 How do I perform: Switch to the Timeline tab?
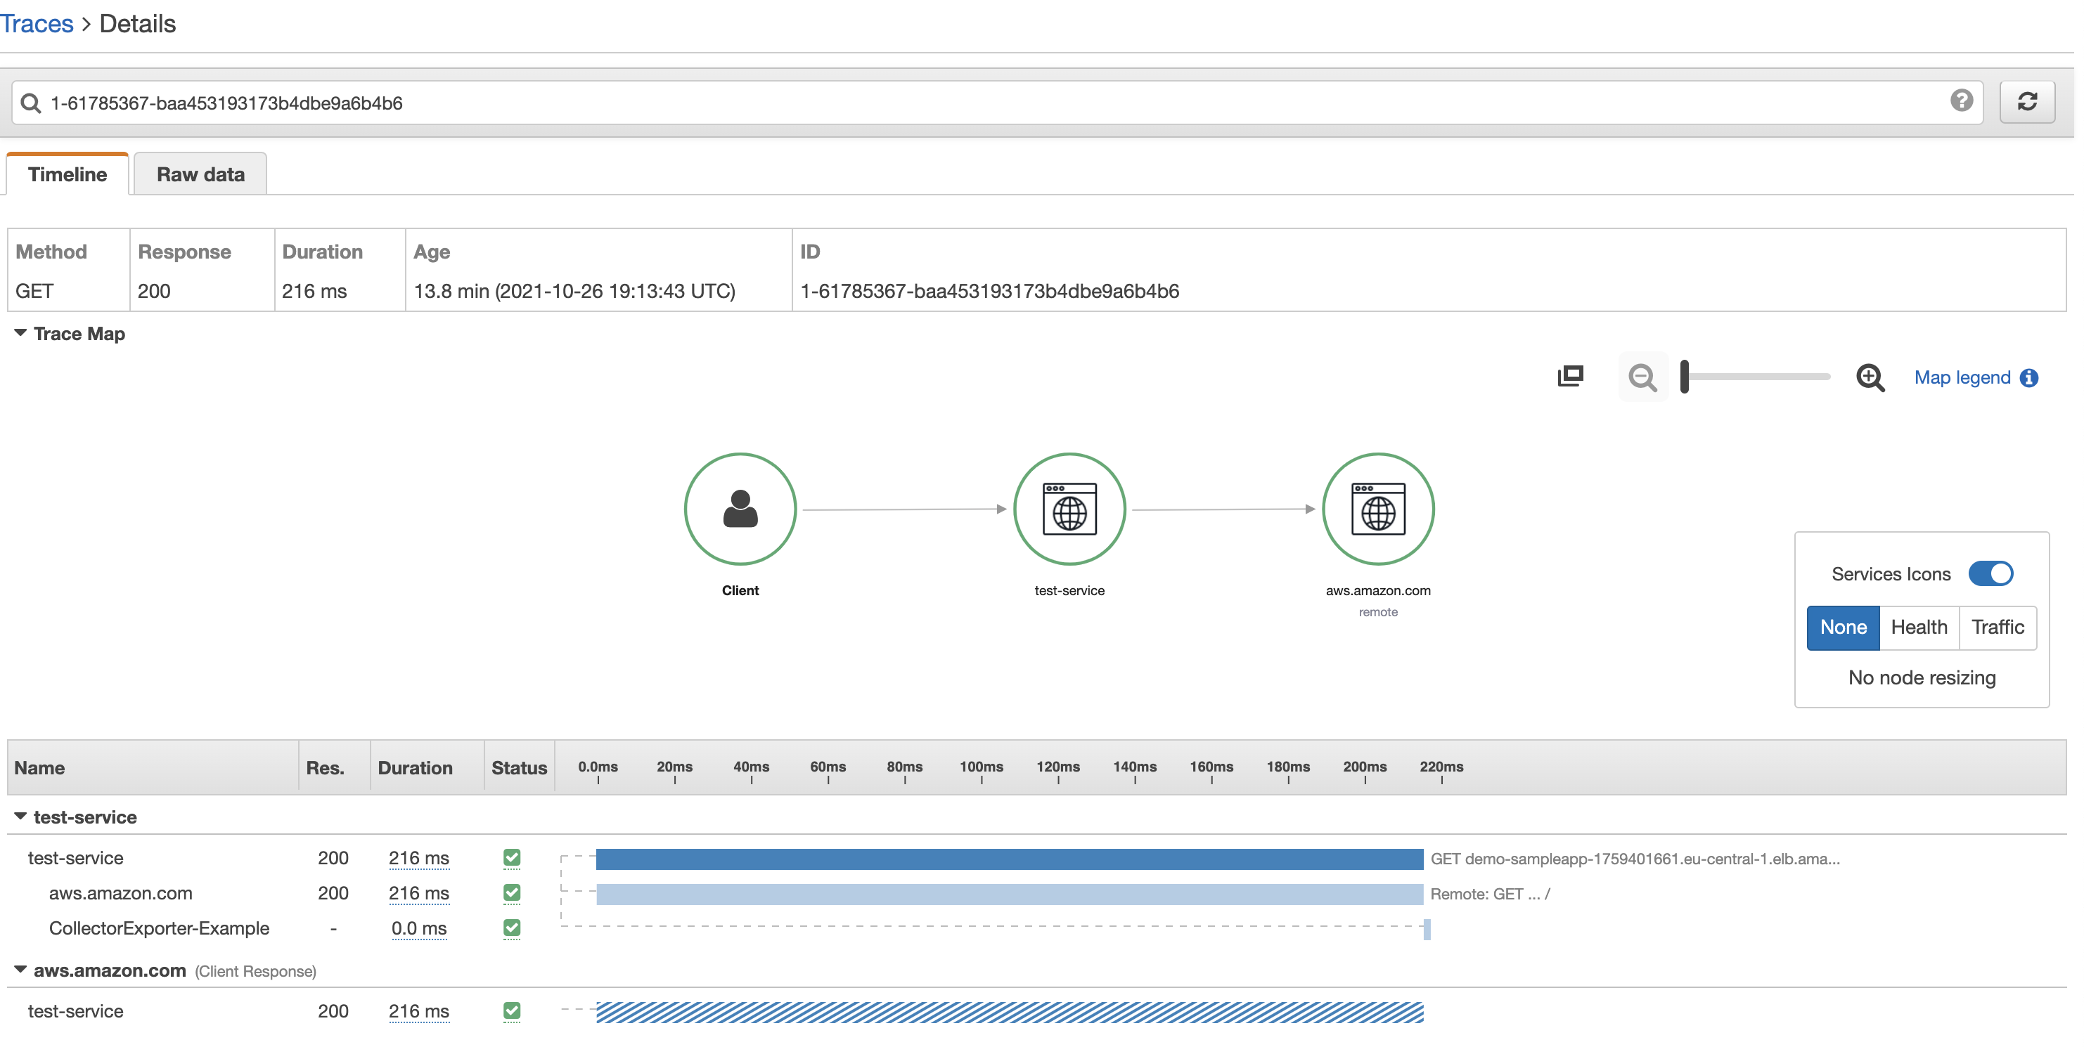(67, 174)
